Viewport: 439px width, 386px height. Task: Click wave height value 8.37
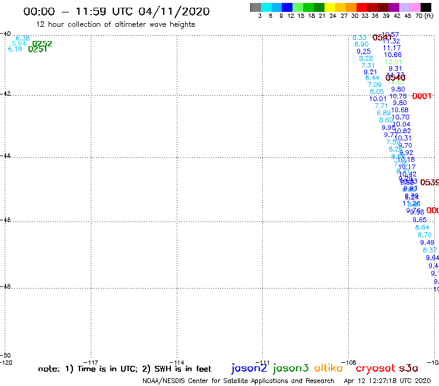(430, 250)
